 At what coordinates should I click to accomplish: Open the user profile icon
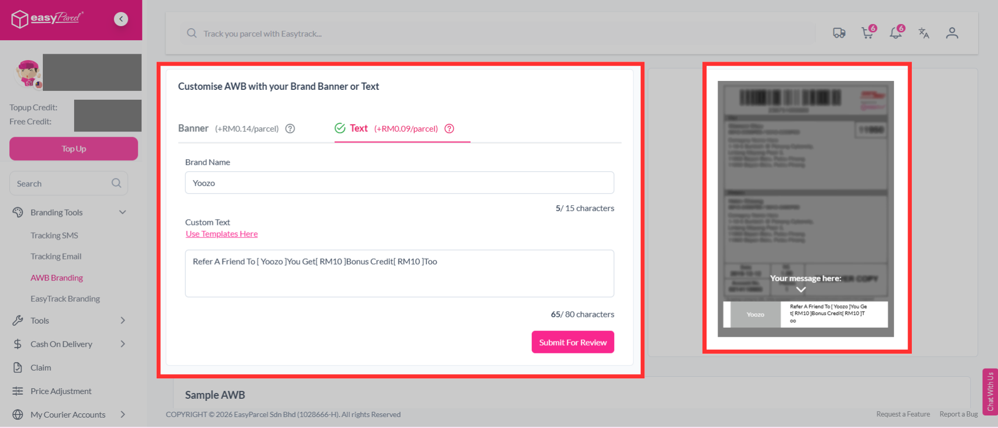pos(952,33)
